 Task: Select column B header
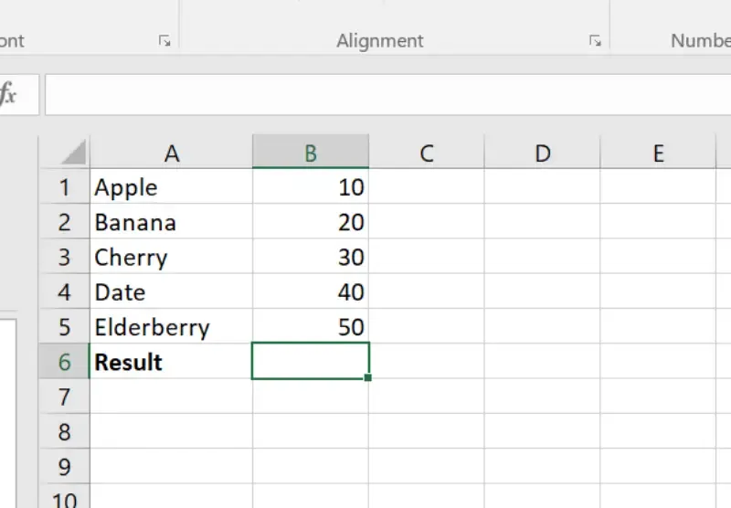(311, 153)
